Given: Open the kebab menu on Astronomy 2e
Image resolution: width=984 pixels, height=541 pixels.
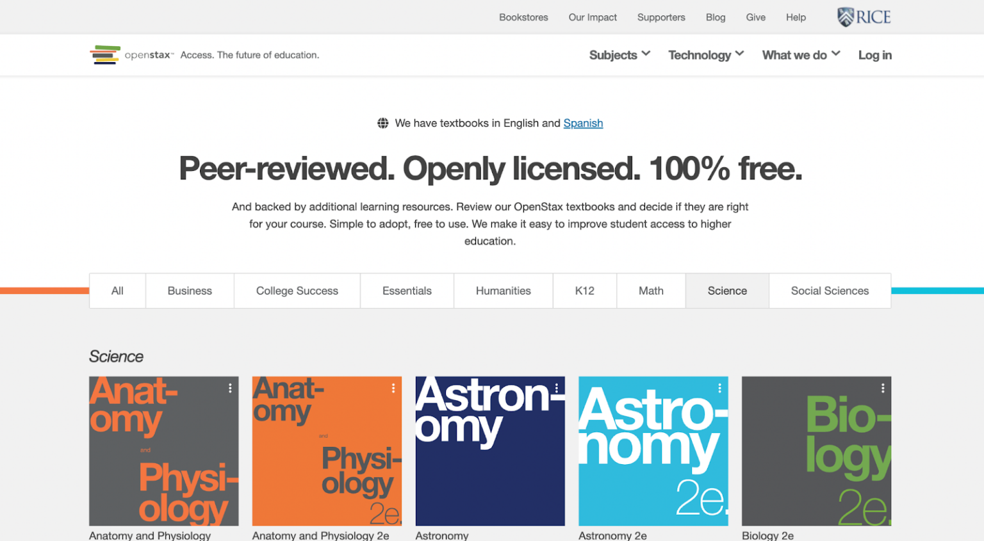Looking at the screenshot, I should coord(721,387).
